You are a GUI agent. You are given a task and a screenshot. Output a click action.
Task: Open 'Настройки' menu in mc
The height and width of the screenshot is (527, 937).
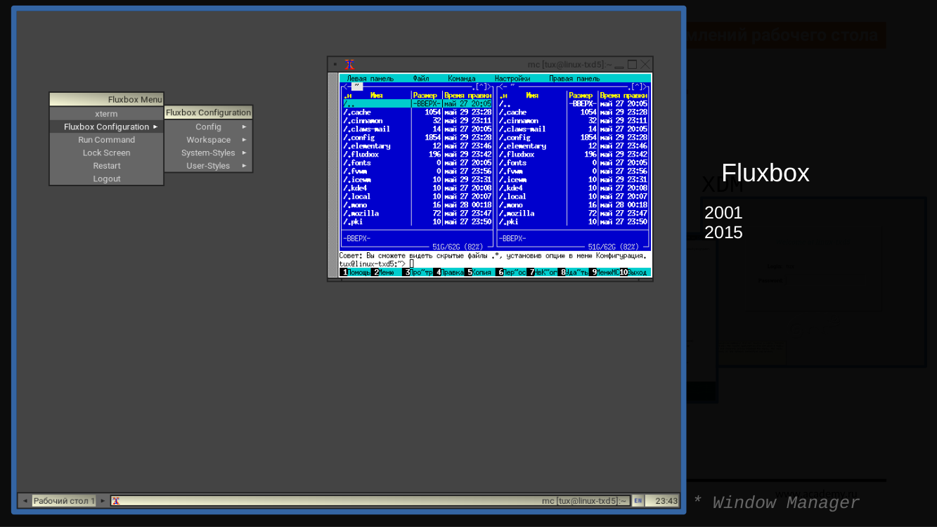[x=512, y=79]
